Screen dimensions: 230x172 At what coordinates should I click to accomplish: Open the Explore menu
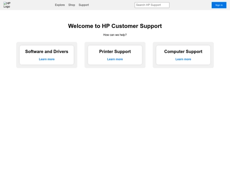tap(60, 5)
